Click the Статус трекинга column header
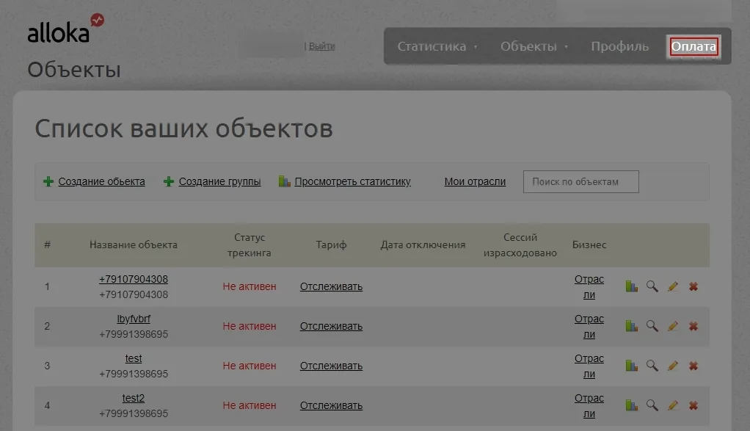Viewport: 750px width, 431px height. [x=250, y=245]
